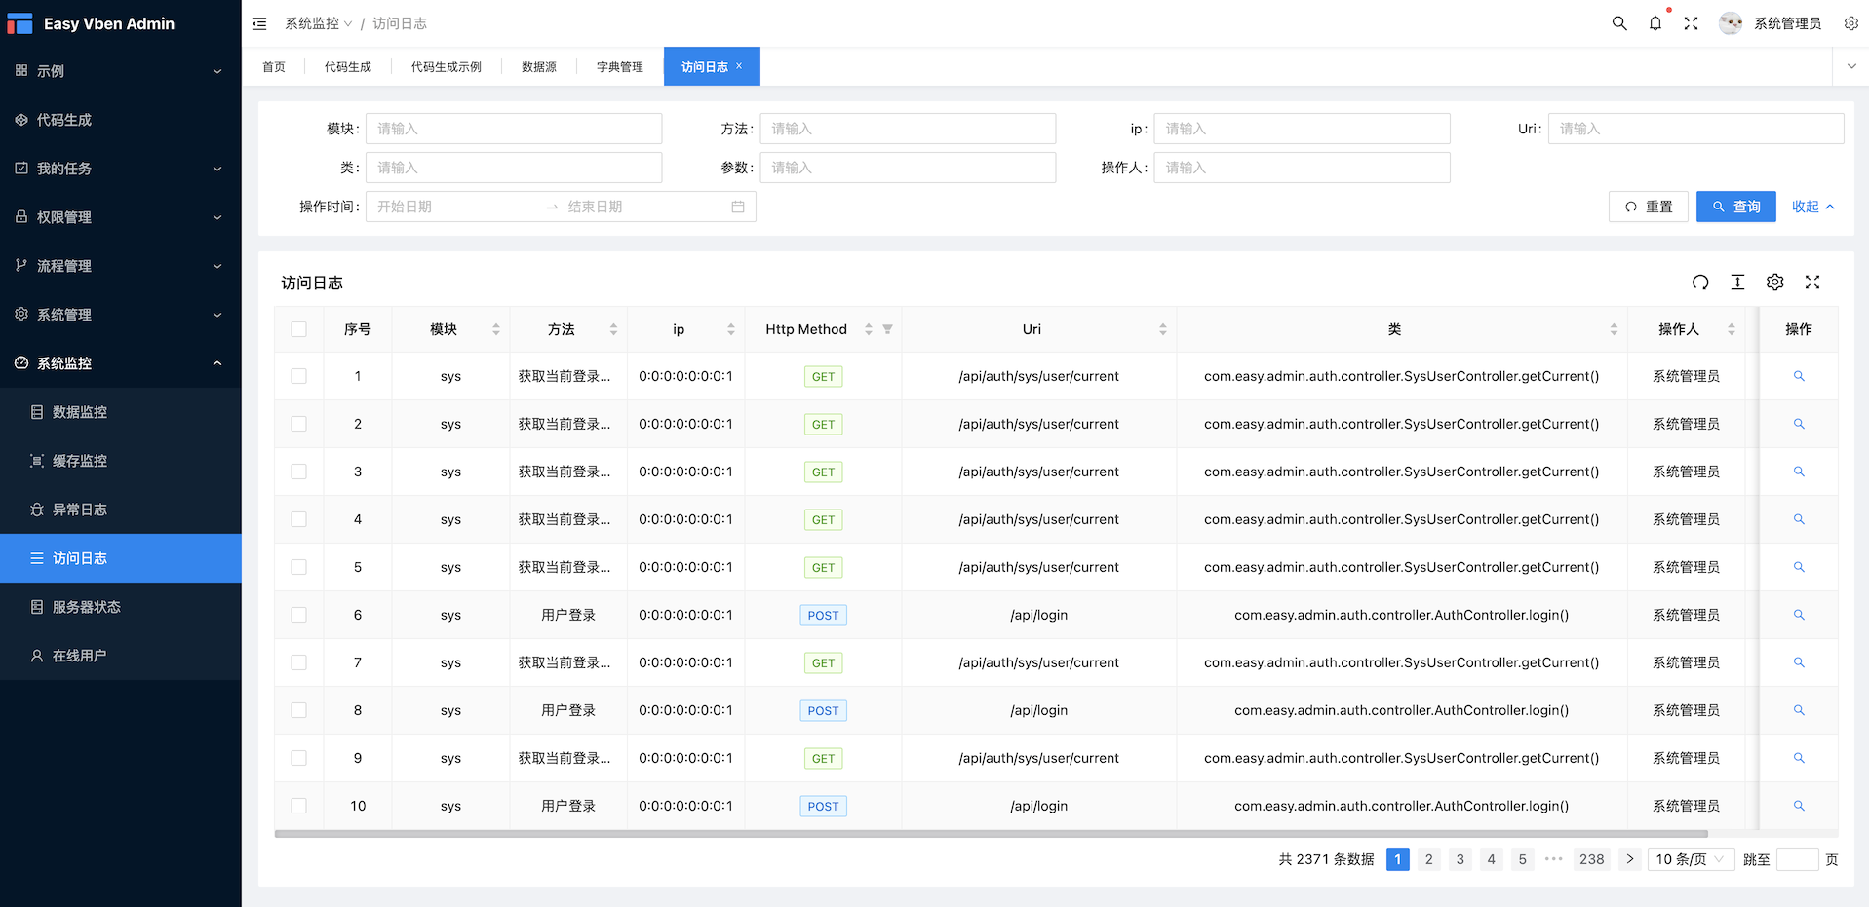Select the checkbox for row 9
The width and height of the screenshot is (1869, 907).
pos(299,758)
